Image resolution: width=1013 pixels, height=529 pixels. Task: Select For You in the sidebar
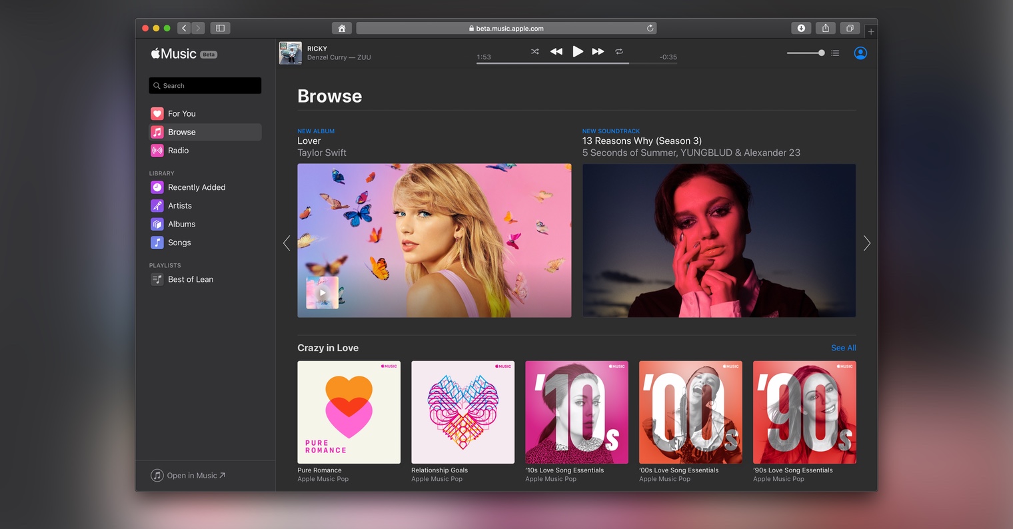pyautogui.click(x=181, y=114)
